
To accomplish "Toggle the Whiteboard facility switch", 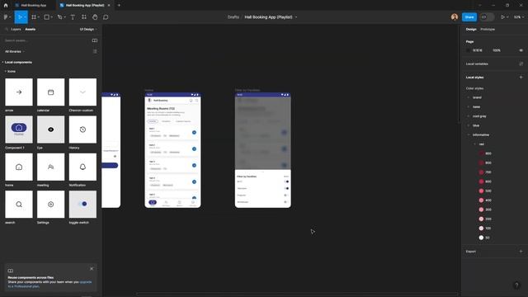I will (x=285, y=202).
